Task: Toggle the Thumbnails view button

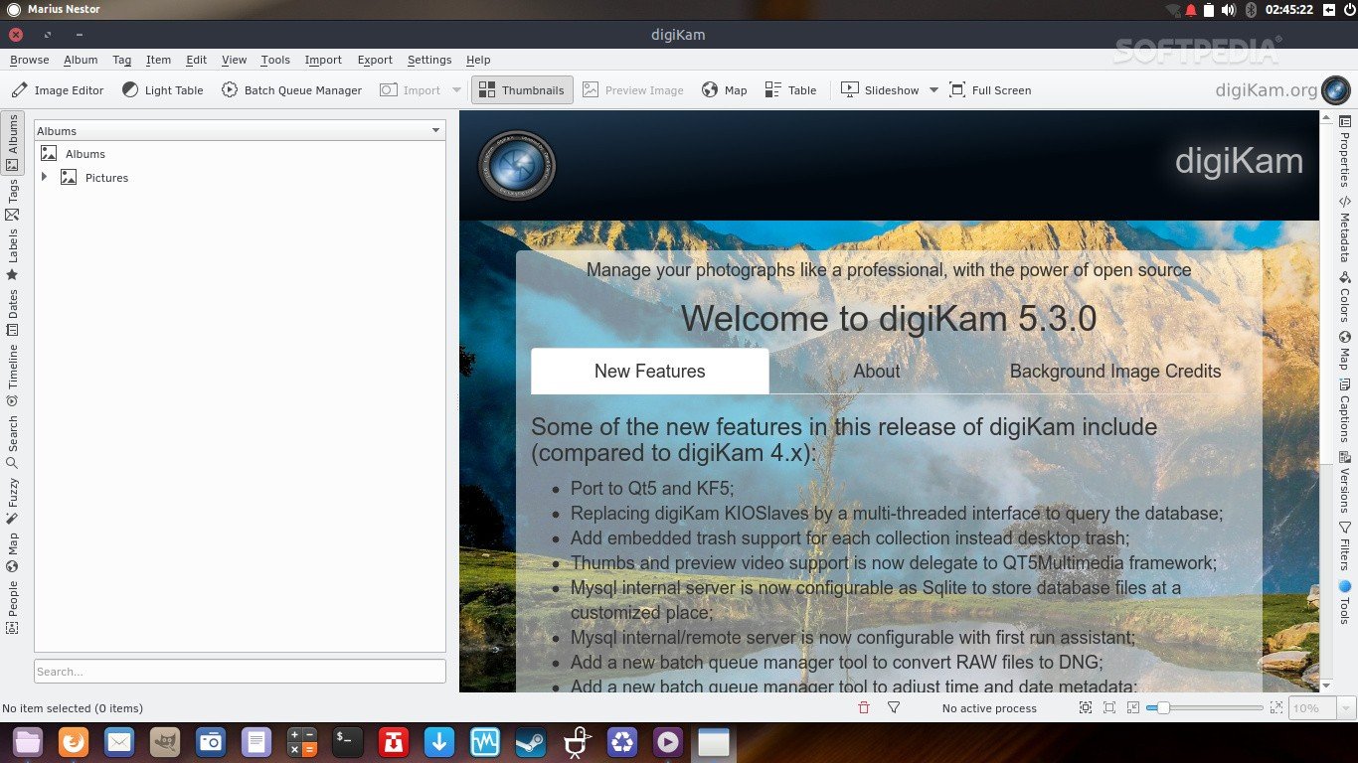Action: coord(522,90)
